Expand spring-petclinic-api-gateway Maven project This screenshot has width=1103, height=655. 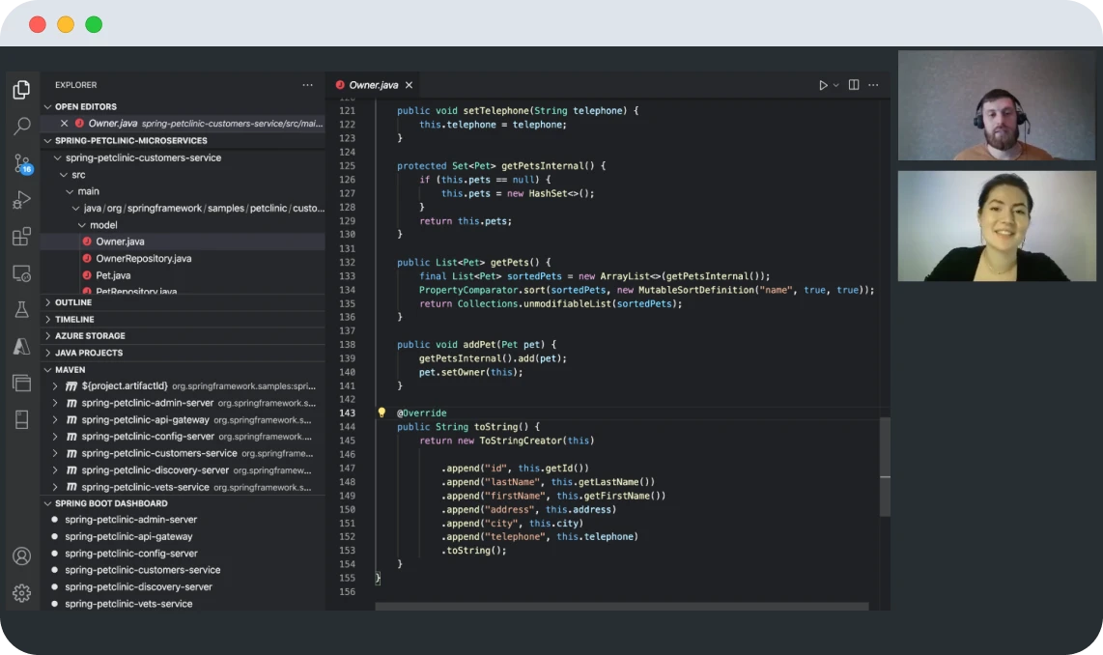55,419
